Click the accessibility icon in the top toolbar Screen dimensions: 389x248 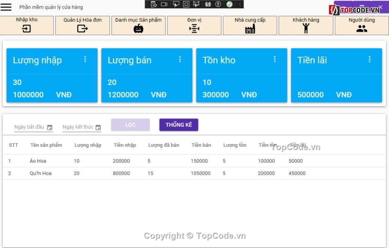pos(218,4)
